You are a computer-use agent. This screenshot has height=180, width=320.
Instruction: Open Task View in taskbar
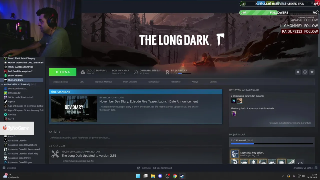click(x=145, y=176)
